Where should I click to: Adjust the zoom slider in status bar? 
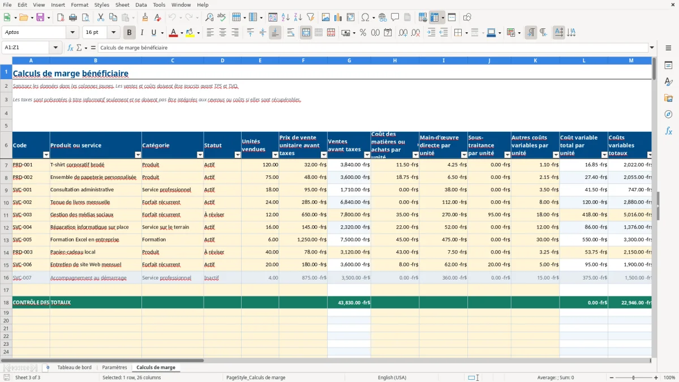click(633, 377)
